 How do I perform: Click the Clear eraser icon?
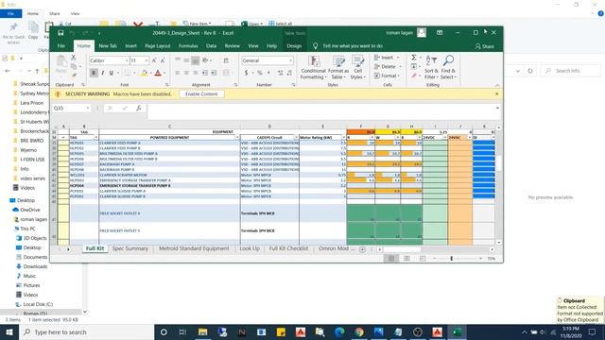pyautogui.click(x=414, y=76)
